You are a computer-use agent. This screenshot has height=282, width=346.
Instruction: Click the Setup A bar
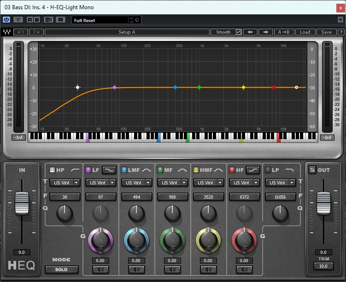(x=127, y=32)
